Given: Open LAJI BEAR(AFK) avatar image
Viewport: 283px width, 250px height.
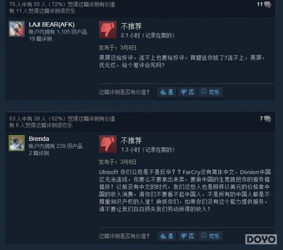Looking at the screenshot, I should [17, 29].
